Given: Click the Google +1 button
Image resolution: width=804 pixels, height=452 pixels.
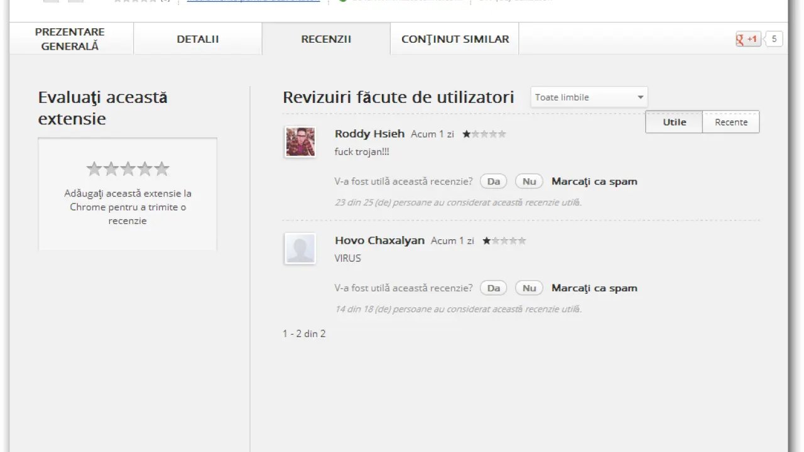Looking at the screenshot, I should point(748,39).
